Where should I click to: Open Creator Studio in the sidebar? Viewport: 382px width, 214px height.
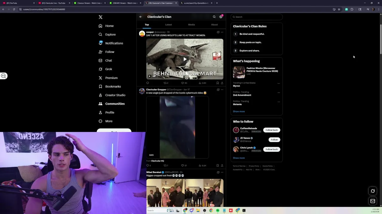point(112,95)
